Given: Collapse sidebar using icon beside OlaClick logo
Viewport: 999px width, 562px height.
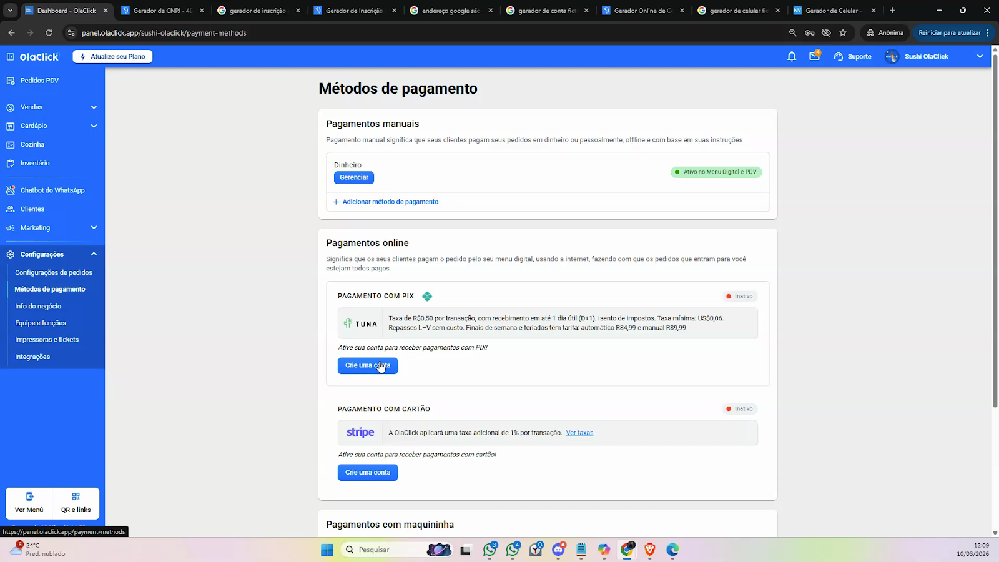Looking at the screenshot, I should (11, 57).
